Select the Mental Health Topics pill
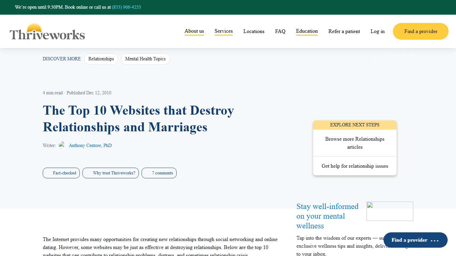Viewport: 456px width, 256px height. (145, 59)
